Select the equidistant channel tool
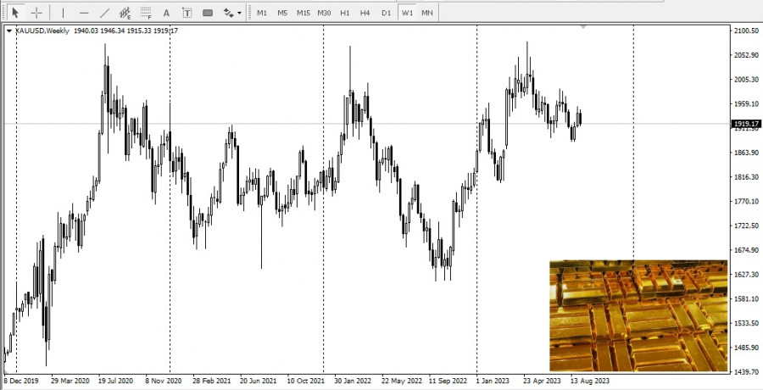 click(125, 13)
